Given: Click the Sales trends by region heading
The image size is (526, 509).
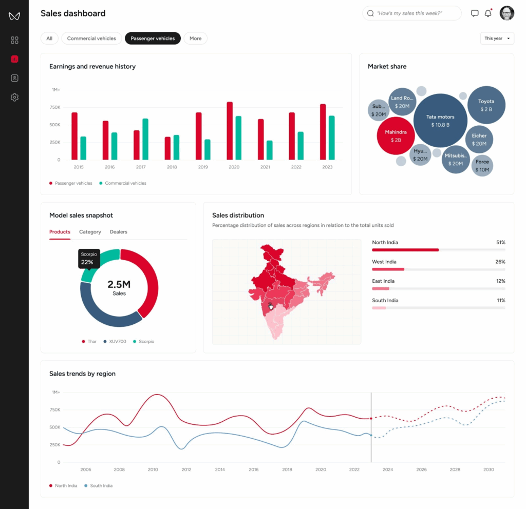Looking at the screenshot, I should [83, 374].
